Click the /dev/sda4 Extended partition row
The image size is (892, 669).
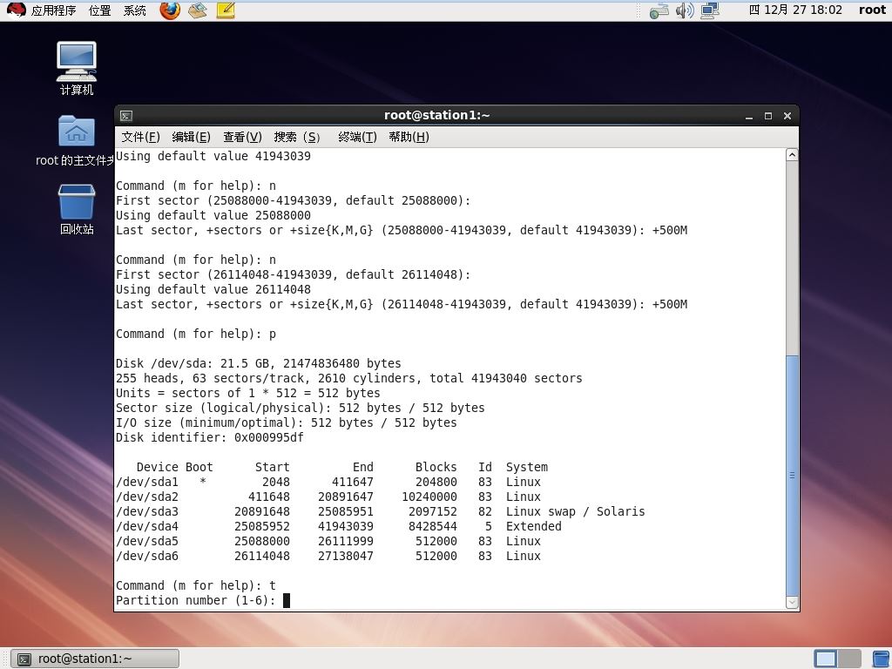(339, 526)
